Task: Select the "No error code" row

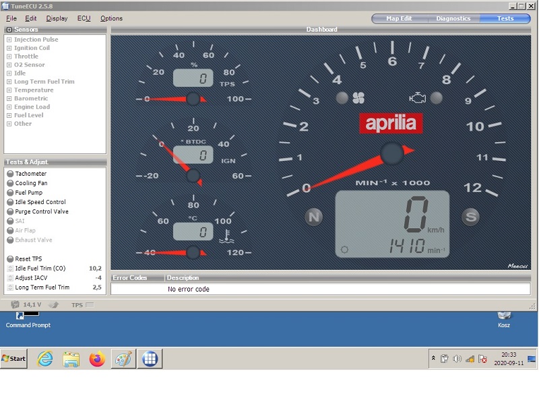Action: click(x=321, y=289)
